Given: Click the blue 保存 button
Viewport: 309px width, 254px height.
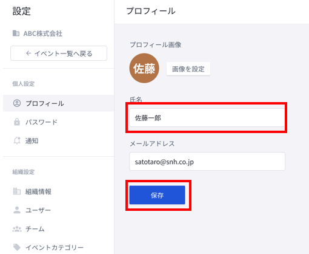Looking at the screenshot, I should click(157, 195).
